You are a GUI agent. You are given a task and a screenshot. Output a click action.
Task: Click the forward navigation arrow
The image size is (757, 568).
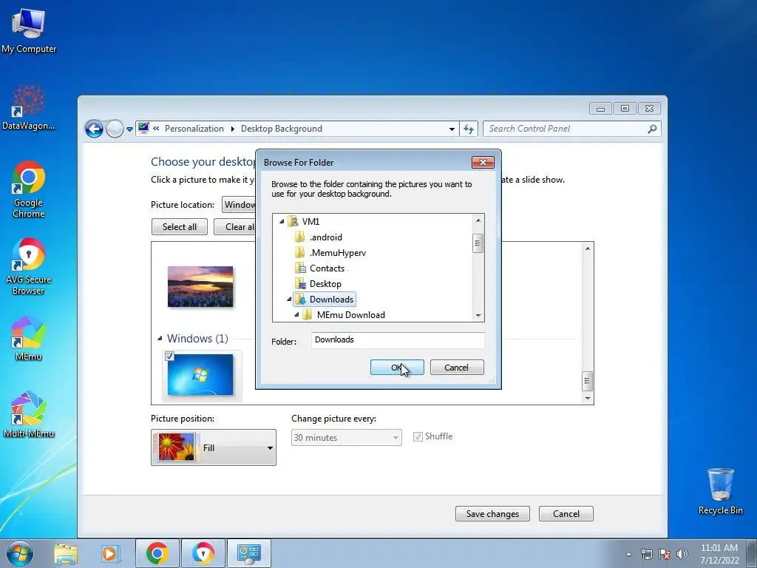115,129
